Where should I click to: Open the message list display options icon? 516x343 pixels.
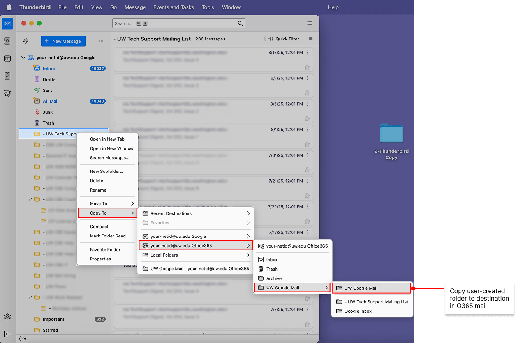coord(310,39)
